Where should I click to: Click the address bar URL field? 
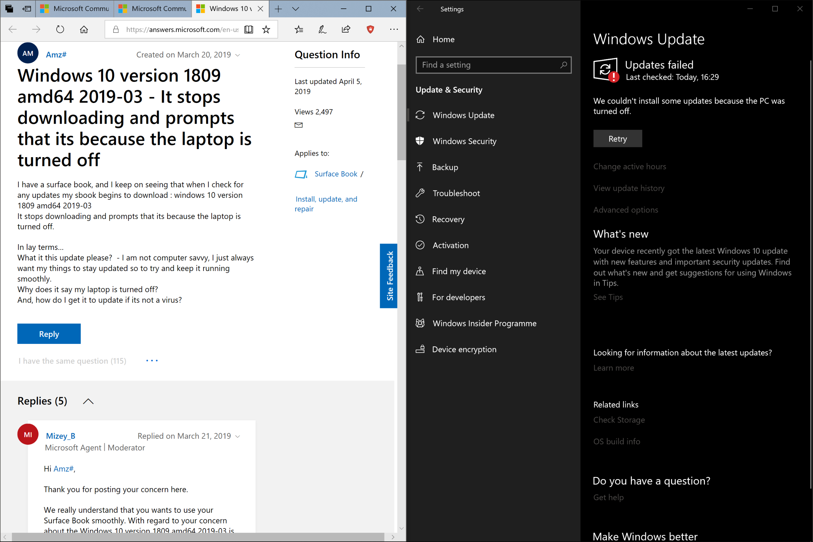tap(182, 30)
